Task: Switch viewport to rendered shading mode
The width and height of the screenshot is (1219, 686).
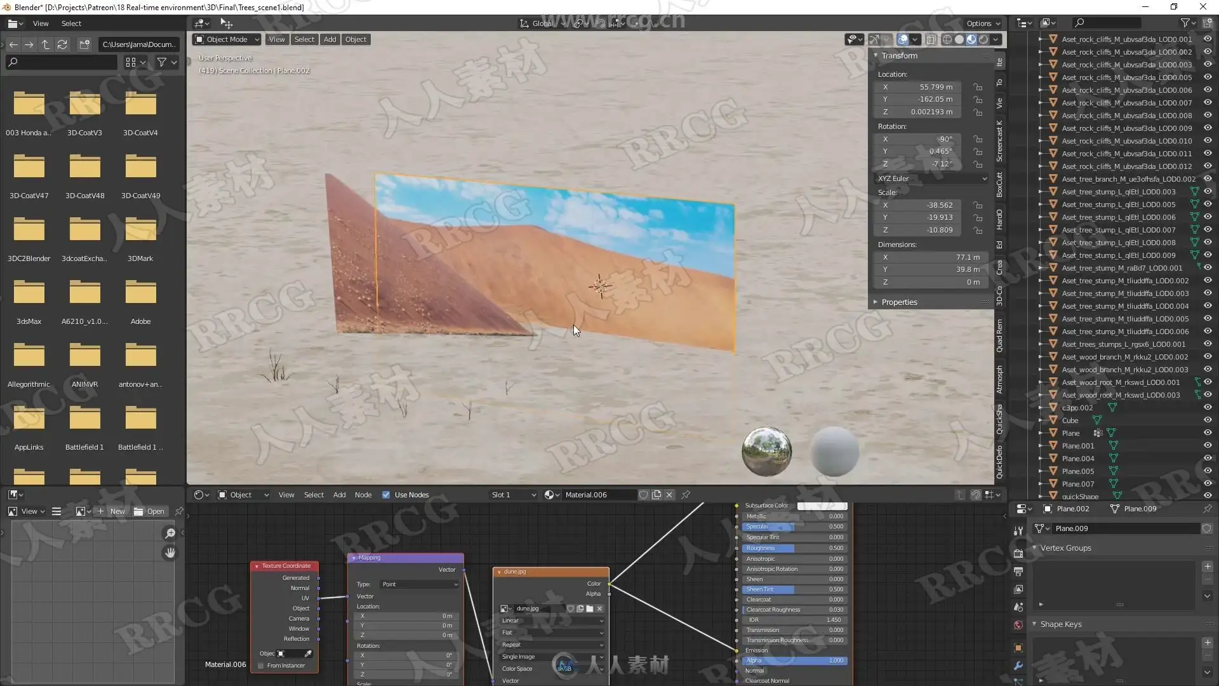Action: [x=983, y=39]
